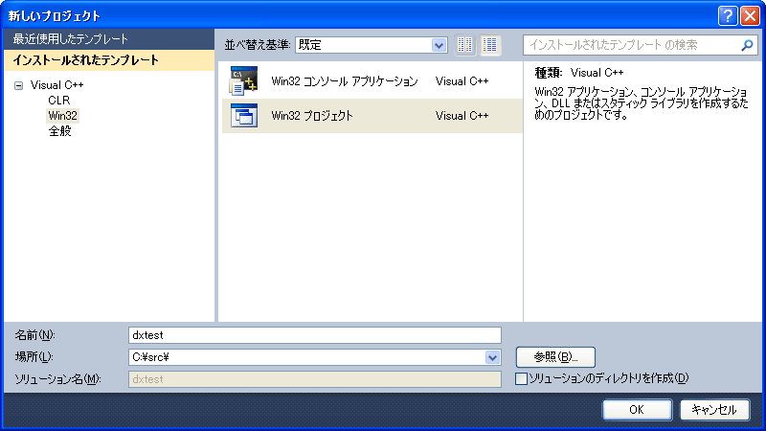The width and height of the screenshot is (766, 431).
Task: Click the disabled ソリューション名 field
Action: 315,379
